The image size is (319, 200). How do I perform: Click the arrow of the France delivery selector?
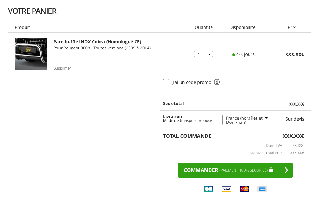266,118
